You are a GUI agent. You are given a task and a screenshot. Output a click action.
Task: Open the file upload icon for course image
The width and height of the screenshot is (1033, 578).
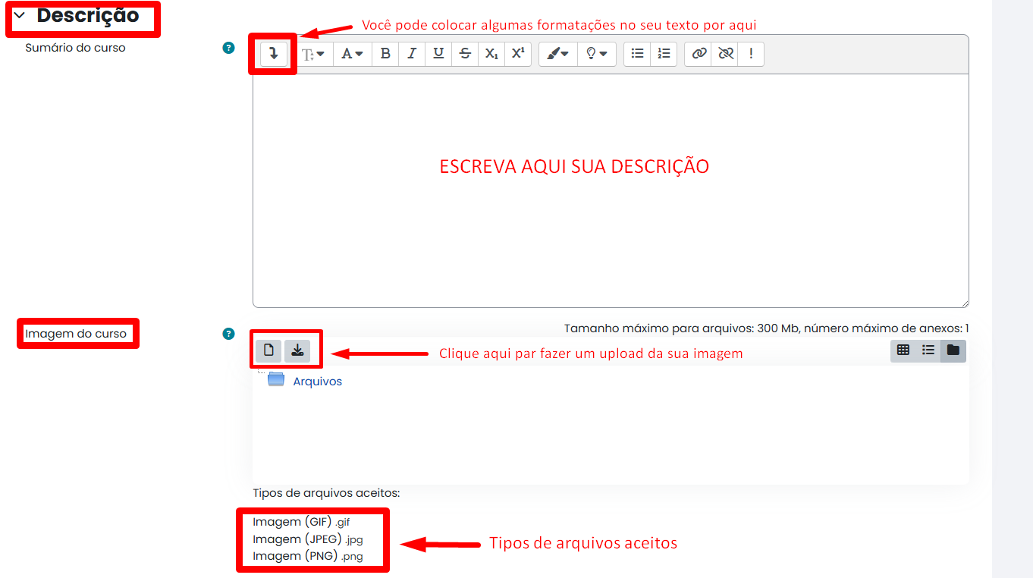tap(297, 350)
